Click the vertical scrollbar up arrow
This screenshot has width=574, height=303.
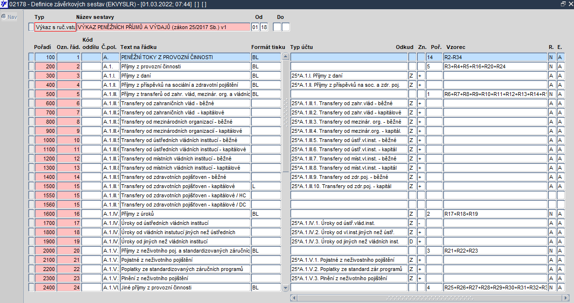tap(286, 57)
